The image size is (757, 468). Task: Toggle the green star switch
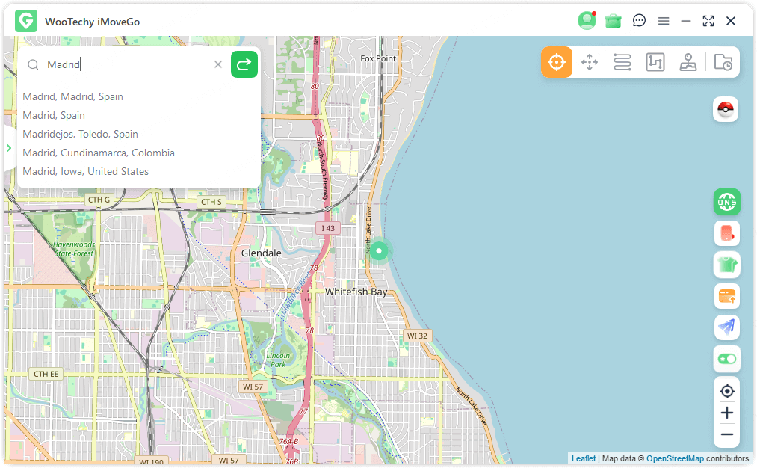[726, 359]
